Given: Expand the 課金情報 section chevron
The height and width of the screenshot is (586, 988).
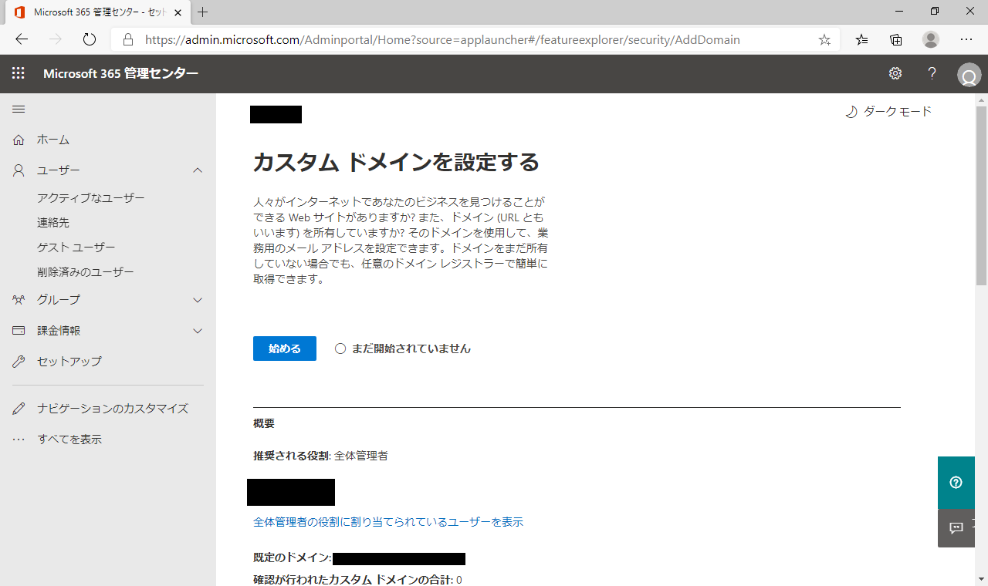Looking at the screenshot, I should 198,331.
